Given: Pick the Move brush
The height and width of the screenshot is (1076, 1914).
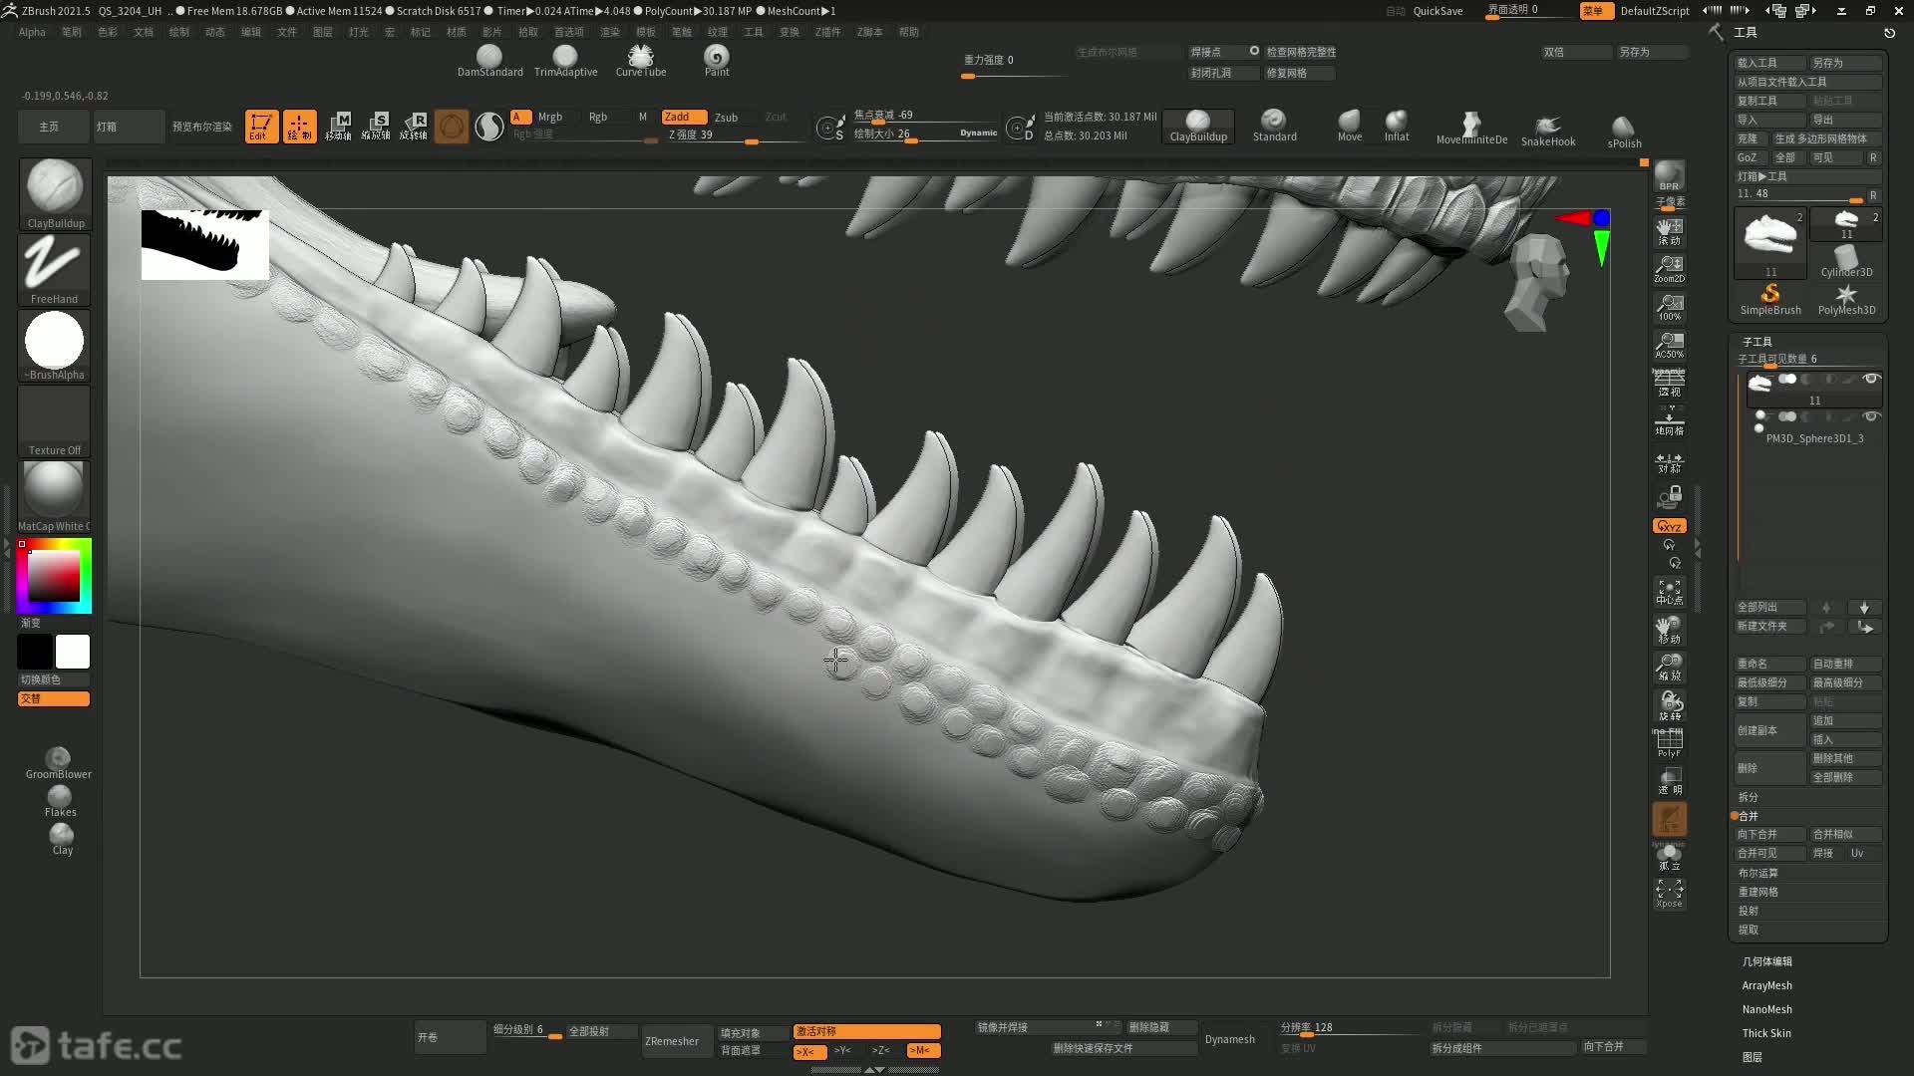Looking at the screenshot, I should (x=1350, y=127).
